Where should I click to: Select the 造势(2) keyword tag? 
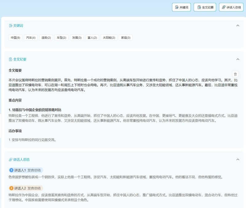[x=46, y=38]
